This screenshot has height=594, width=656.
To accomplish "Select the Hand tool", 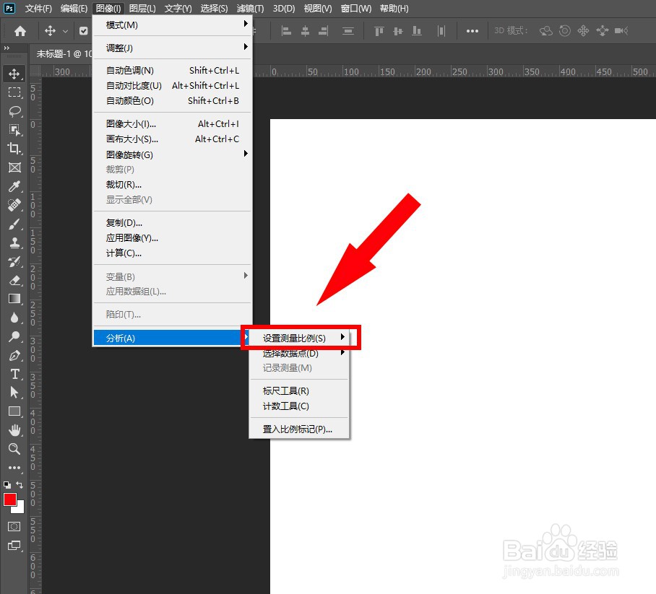I will pos(14,429).
